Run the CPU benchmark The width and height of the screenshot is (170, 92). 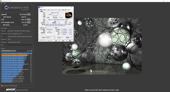(x=29, y=20)
